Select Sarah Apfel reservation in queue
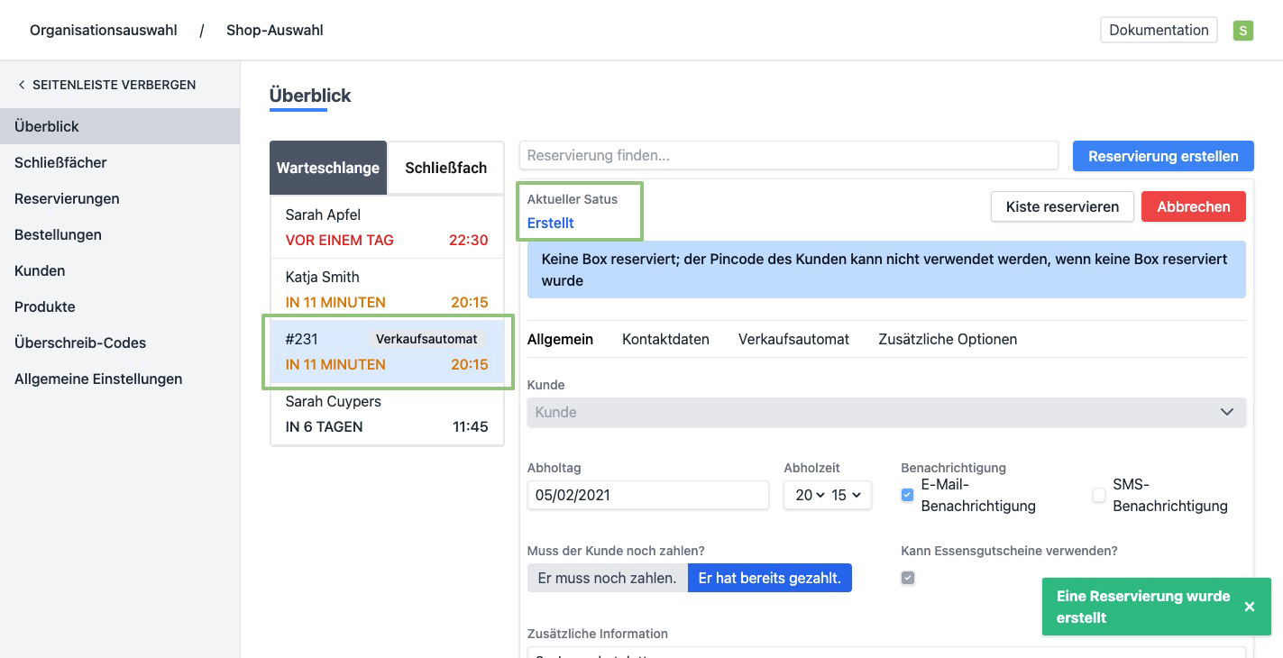Viewport: 1283px width, 658px height. tap(386, 227)
